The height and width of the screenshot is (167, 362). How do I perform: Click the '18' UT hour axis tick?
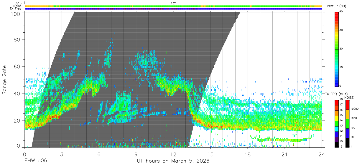(x=248, y=155)
